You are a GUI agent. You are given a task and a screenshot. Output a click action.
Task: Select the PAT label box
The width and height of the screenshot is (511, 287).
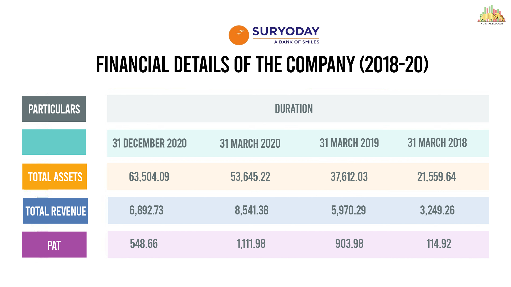[54, 245]
